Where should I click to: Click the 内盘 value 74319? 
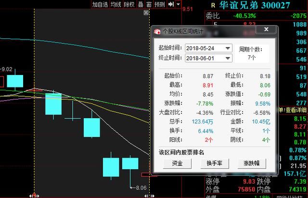[x=297, y=189]
